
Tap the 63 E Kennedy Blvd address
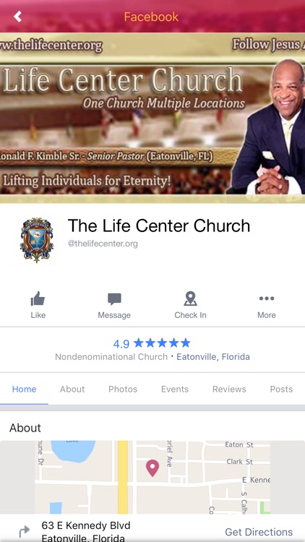pos(86,526)
